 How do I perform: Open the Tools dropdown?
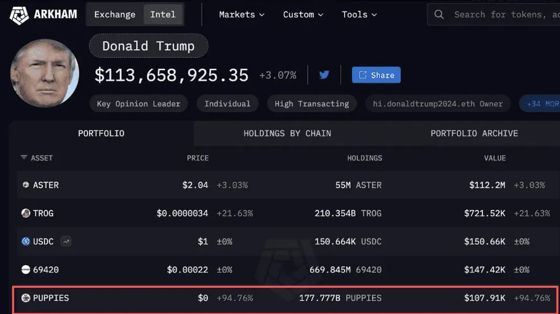click(359, 15)
